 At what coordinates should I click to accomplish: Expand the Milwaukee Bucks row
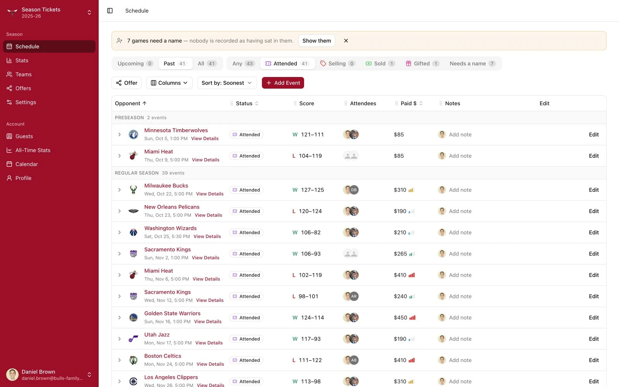click(x=120, y=190)
